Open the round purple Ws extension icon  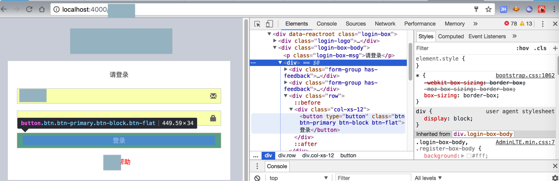pos(529,9)
